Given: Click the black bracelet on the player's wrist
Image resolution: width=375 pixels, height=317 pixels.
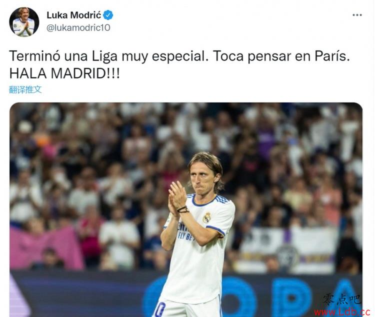Looking at the screenshot, I should coord(183,209).
